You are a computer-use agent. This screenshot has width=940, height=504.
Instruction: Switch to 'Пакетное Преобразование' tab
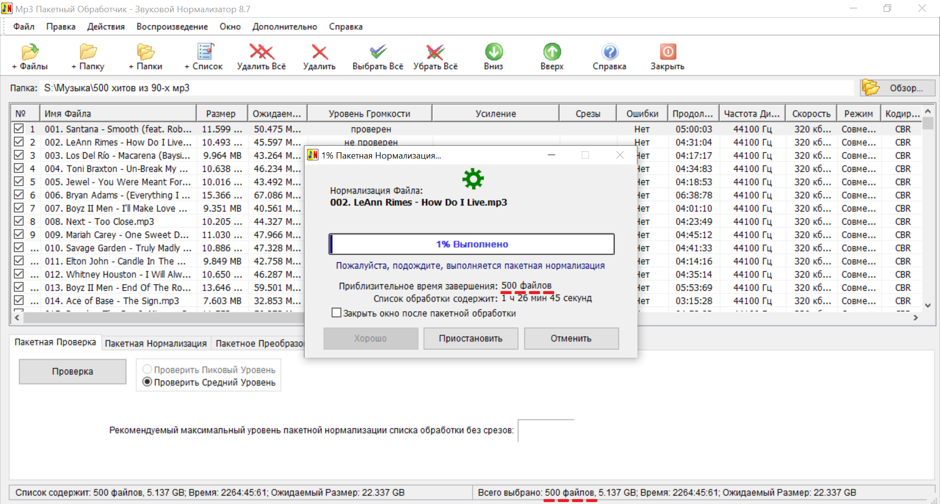[258, 344]
